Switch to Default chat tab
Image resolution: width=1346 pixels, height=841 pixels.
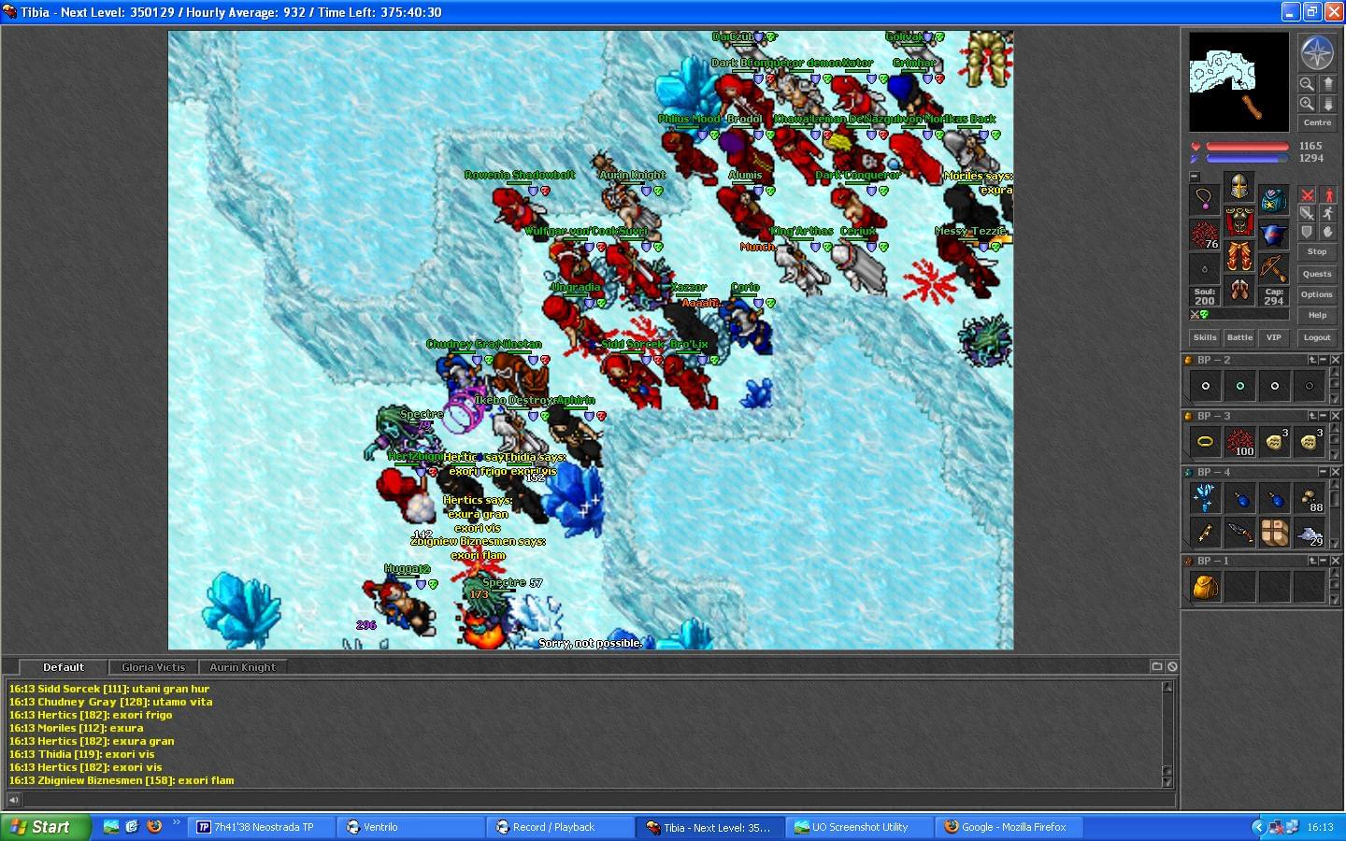[64, 667]
